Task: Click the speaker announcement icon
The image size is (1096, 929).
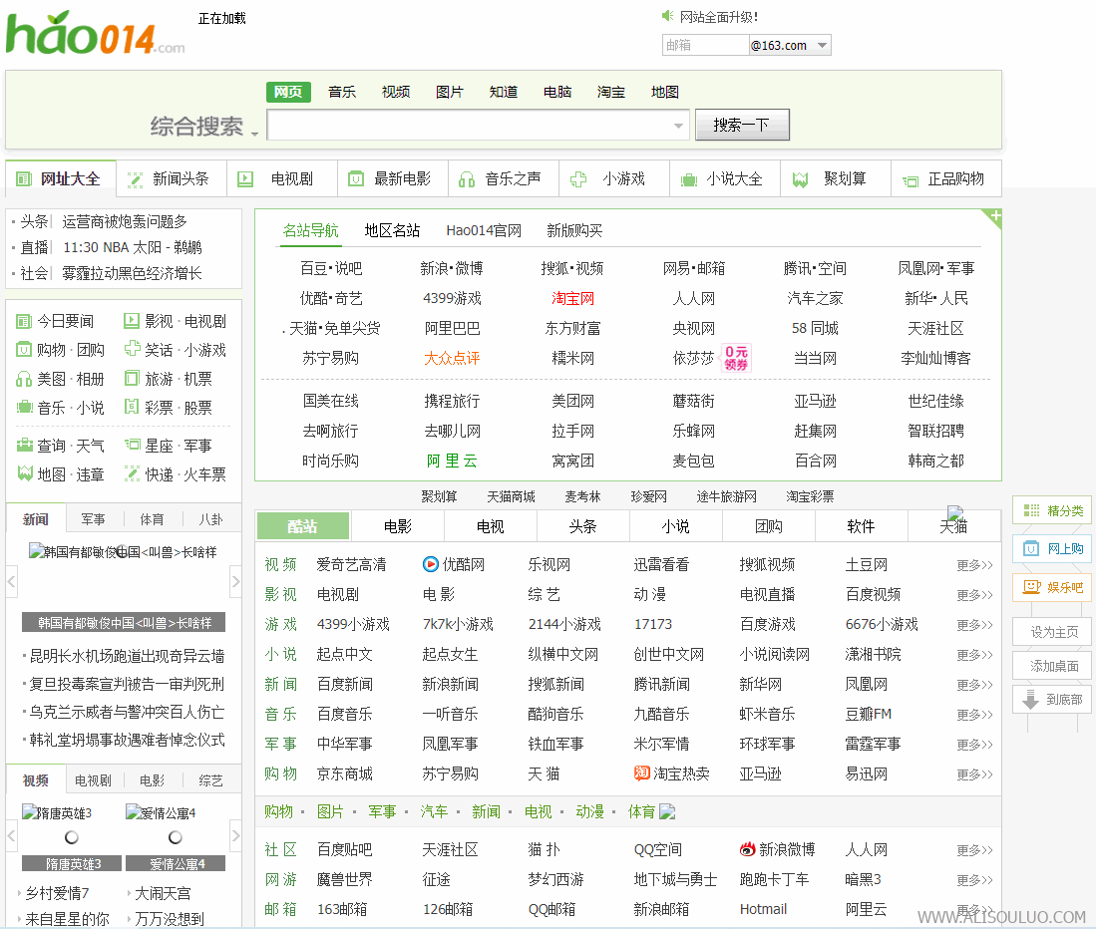Action: (667, 16)
